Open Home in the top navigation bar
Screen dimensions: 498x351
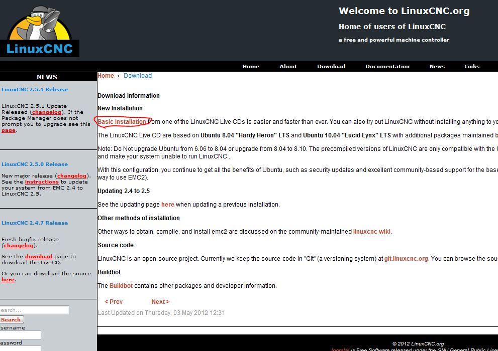(251, 67)
